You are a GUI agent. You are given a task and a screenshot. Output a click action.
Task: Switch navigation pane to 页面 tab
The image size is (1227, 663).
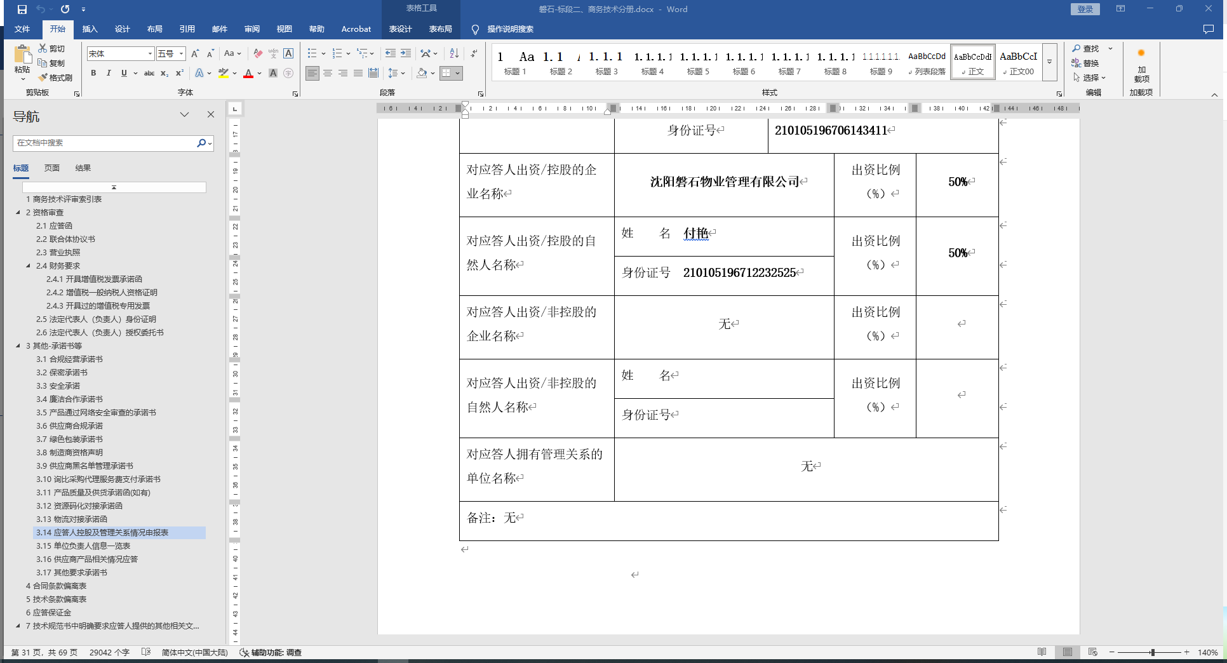point(52,168)
